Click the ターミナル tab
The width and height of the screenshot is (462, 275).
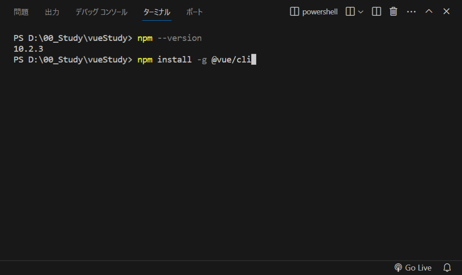click(157, 12)
